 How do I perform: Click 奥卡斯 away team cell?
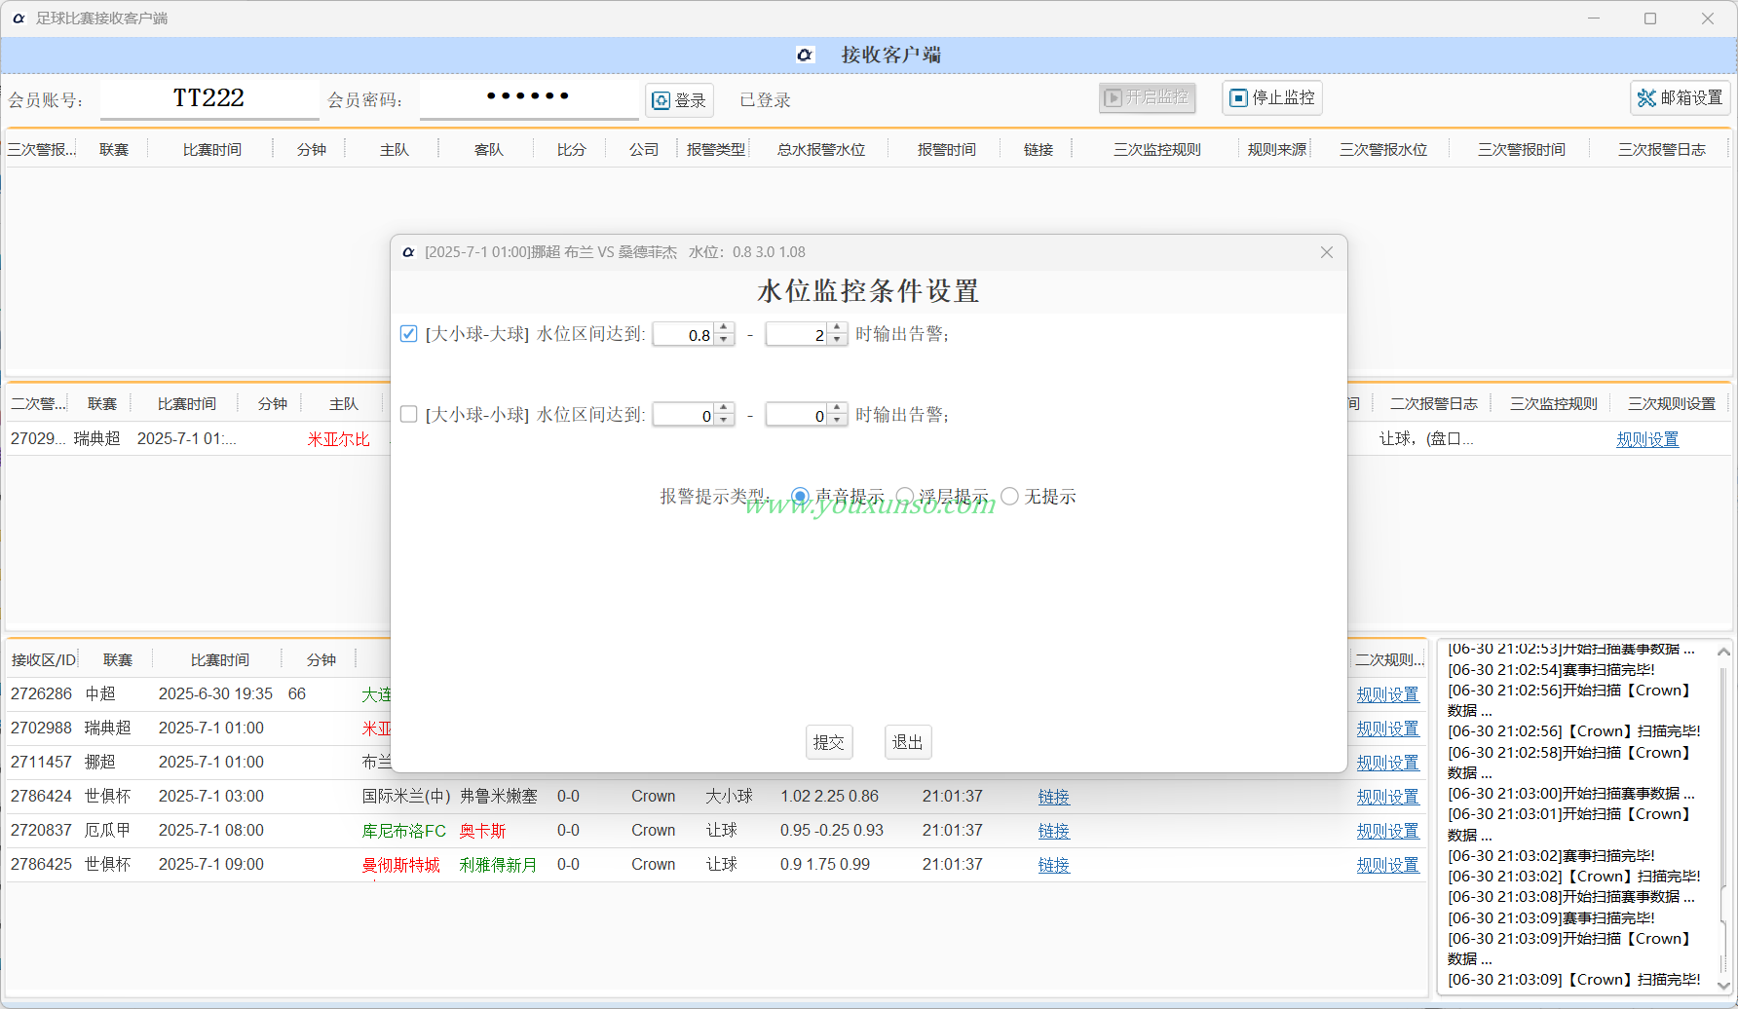[x=482, y=831]
